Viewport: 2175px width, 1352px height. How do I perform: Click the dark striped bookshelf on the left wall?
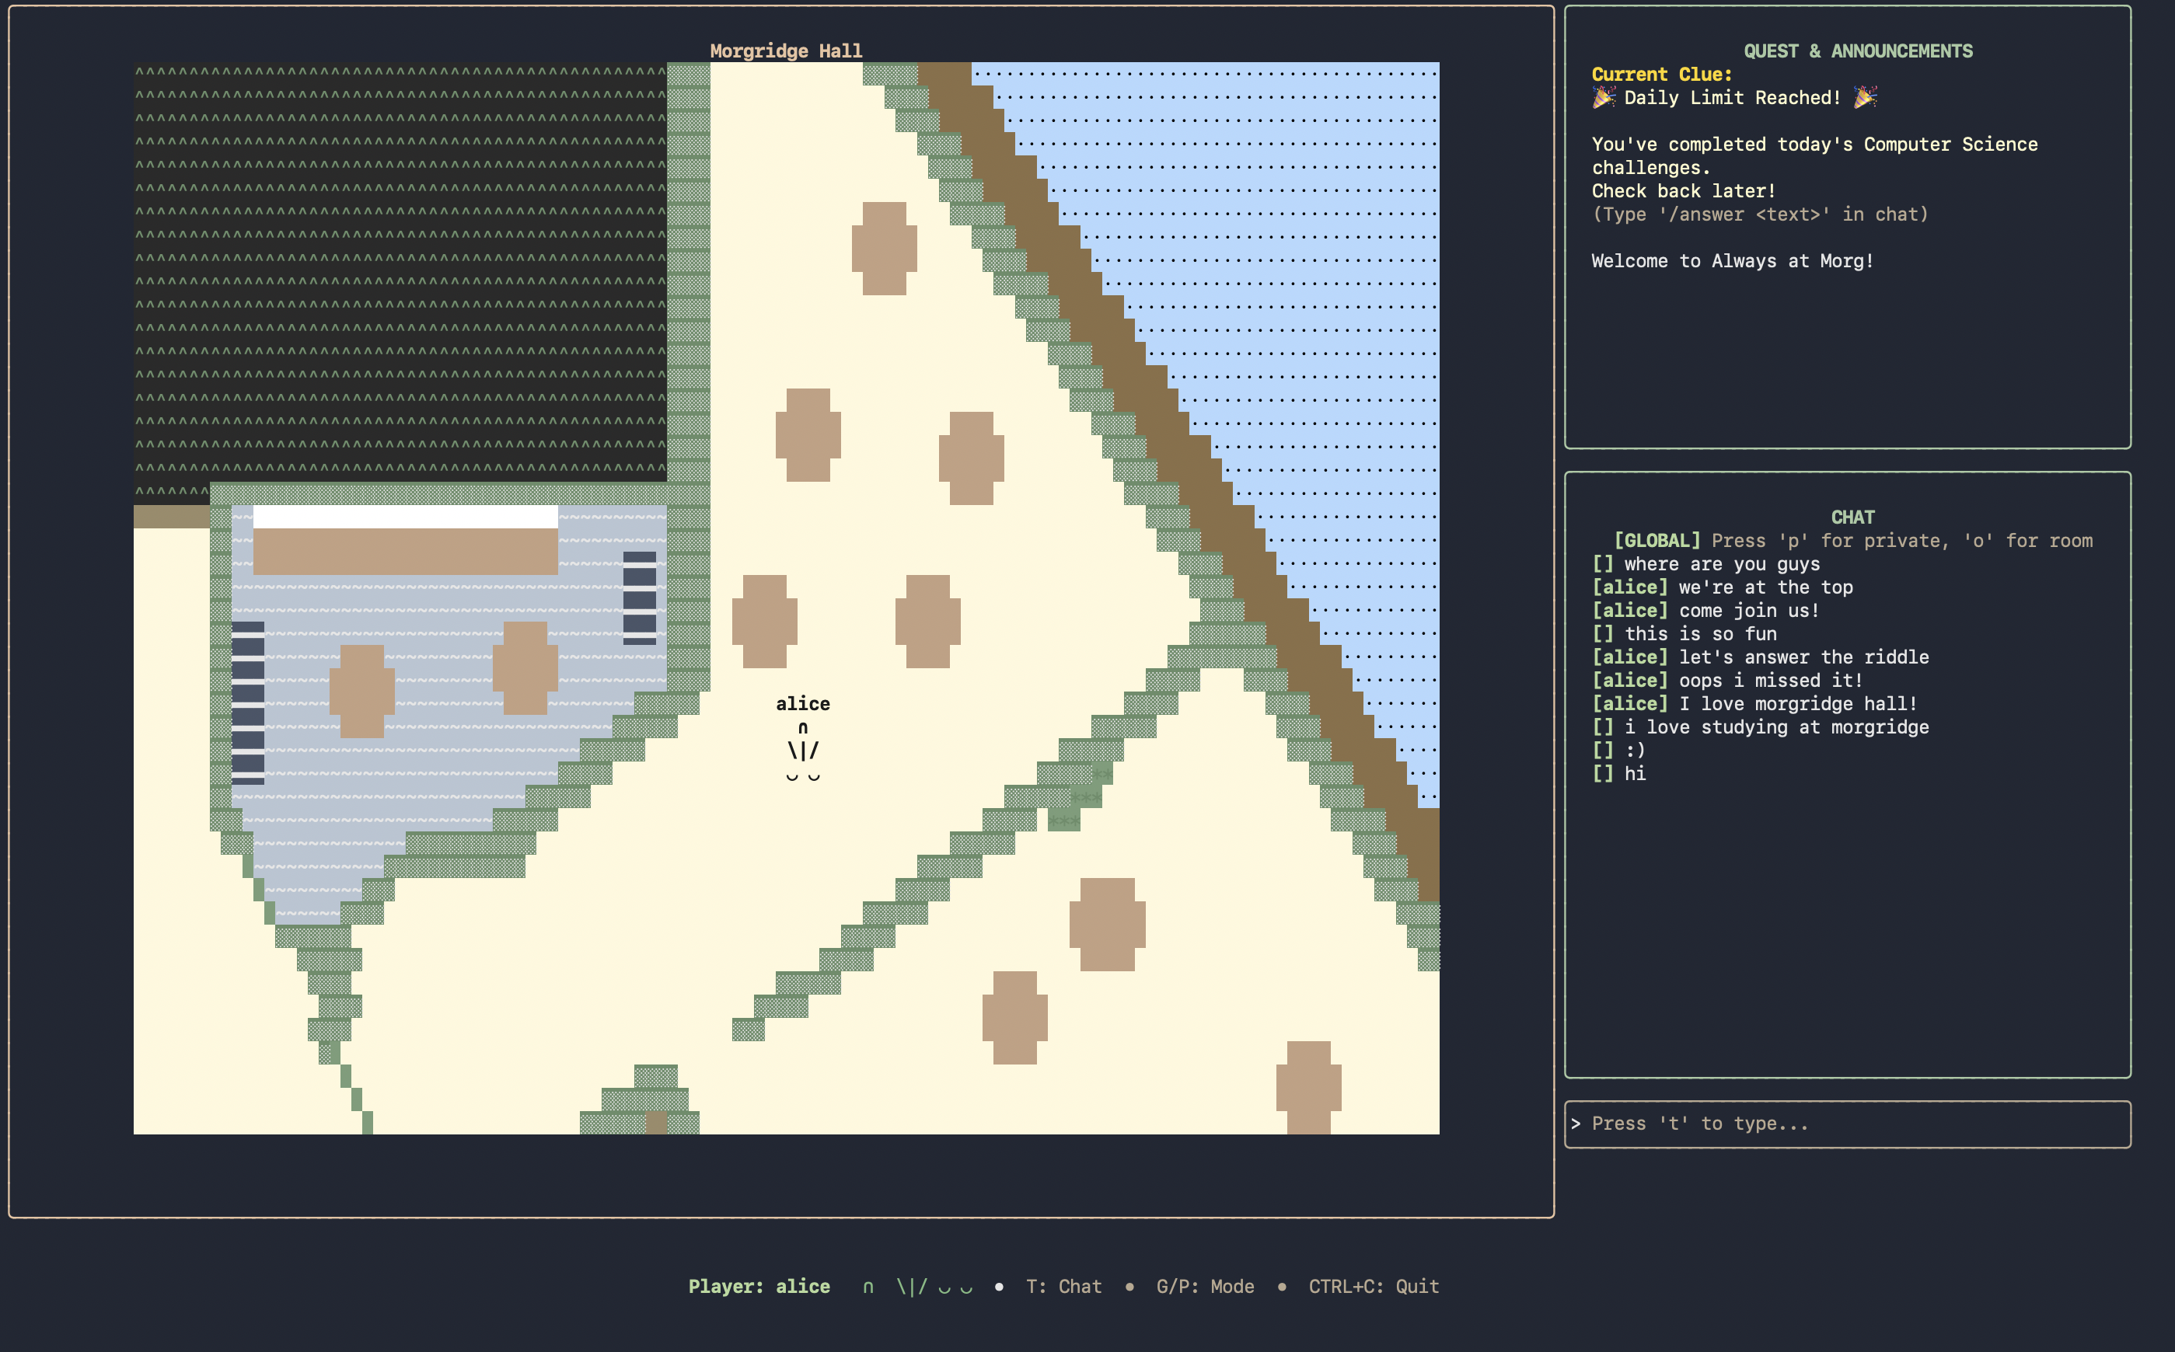pyautogui.click(x=248, y=703)
